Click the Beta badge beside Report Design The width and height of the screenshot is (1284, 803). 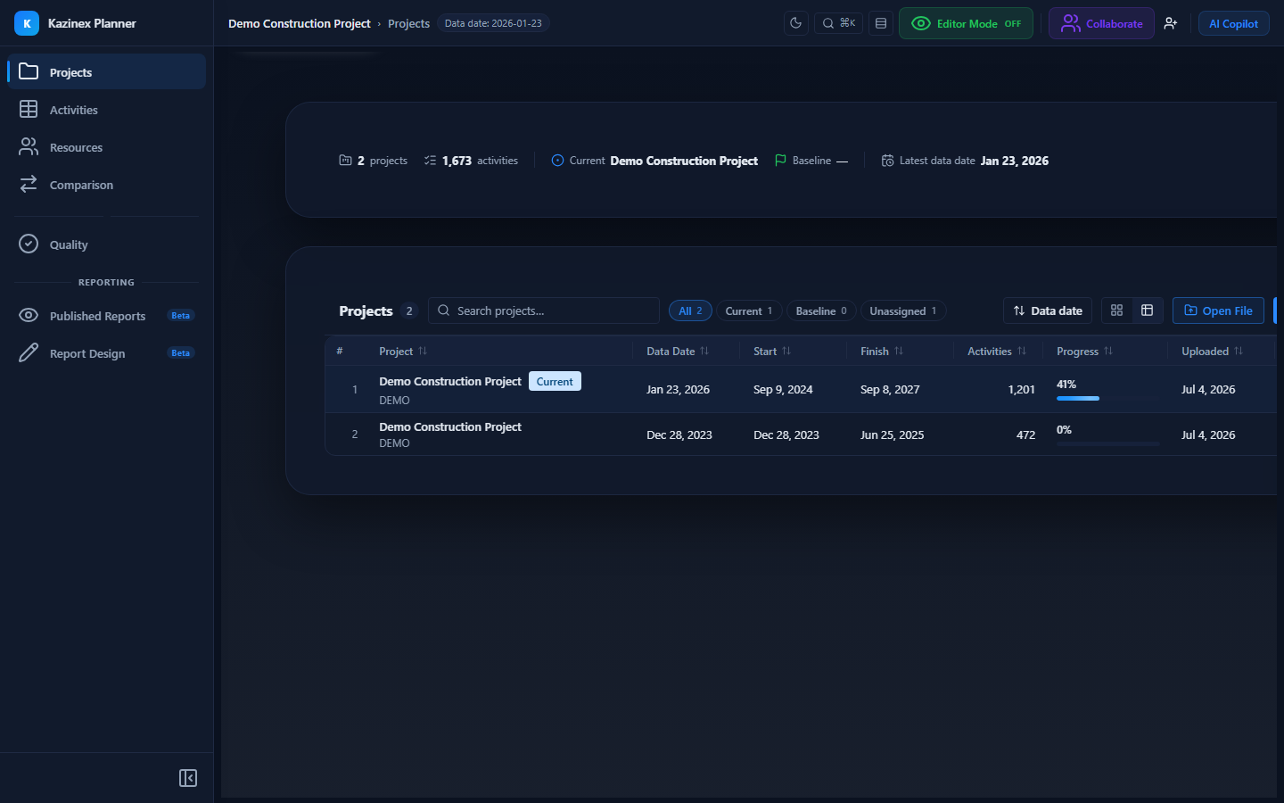(181, 353)
